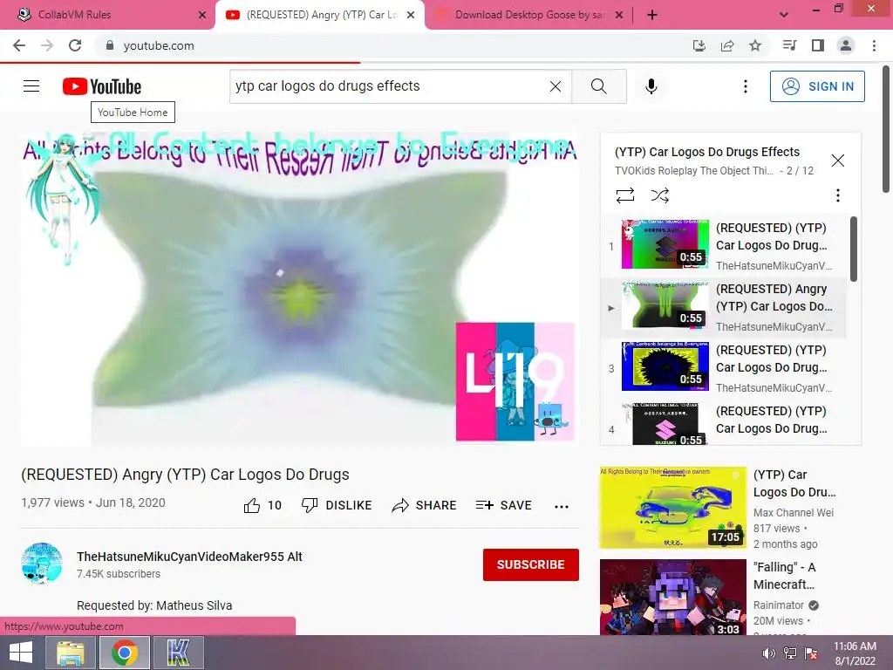Image resolution: width=893 pixels, height=670 pixels.
Task: Open playlist options three-dot menu
Action: coord(838,195)
